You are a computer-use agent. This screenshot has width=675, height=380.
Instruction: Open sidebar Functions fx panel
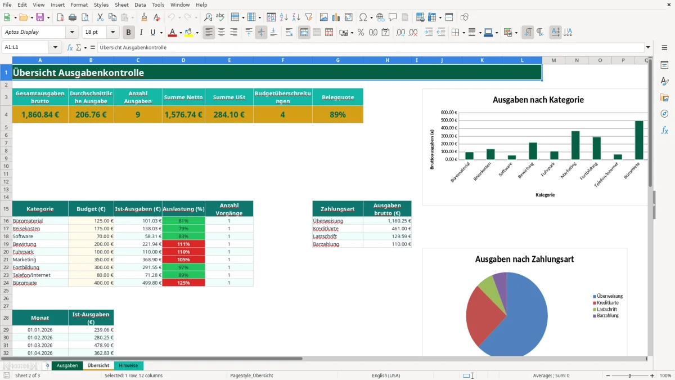pos(664,130)
